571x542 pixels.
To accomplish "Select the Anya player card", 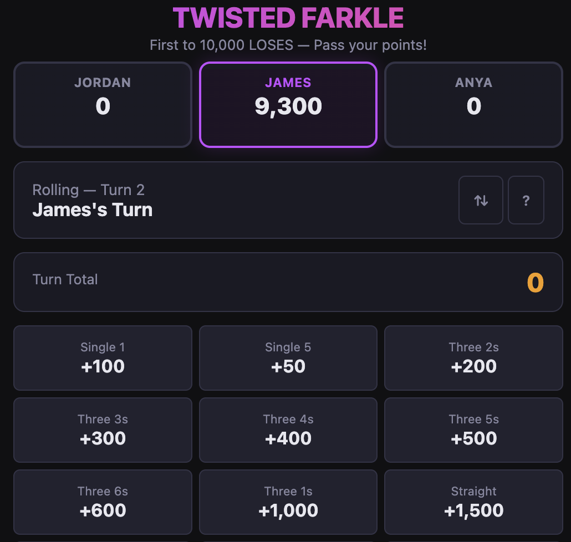I will tap(473, 104).
